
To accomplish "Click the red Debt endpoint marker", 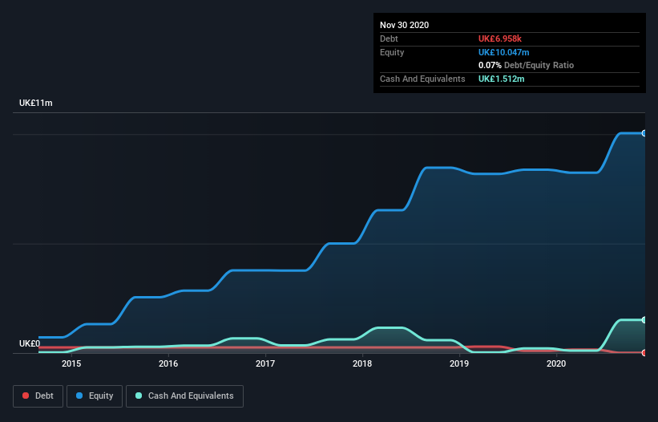I will 644,353.
